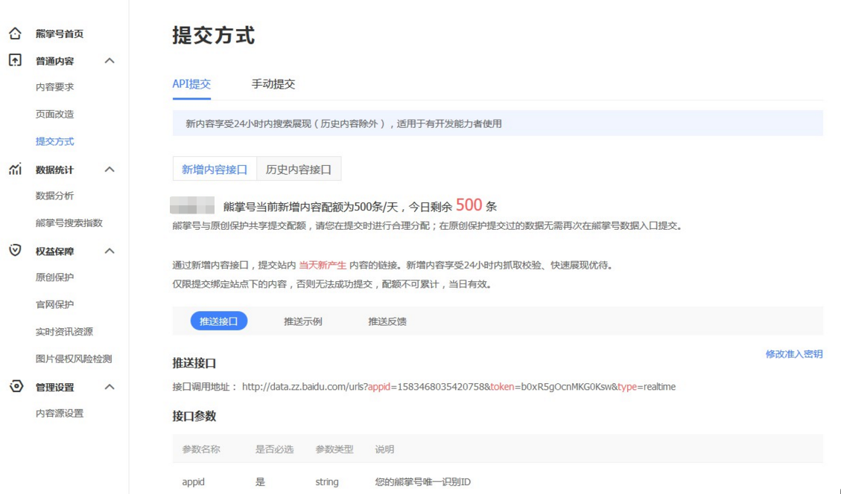This screenshot has width=841, height=494.
Task: Collapse the 数据统计 section chevron
Action: tap(110, 170)
